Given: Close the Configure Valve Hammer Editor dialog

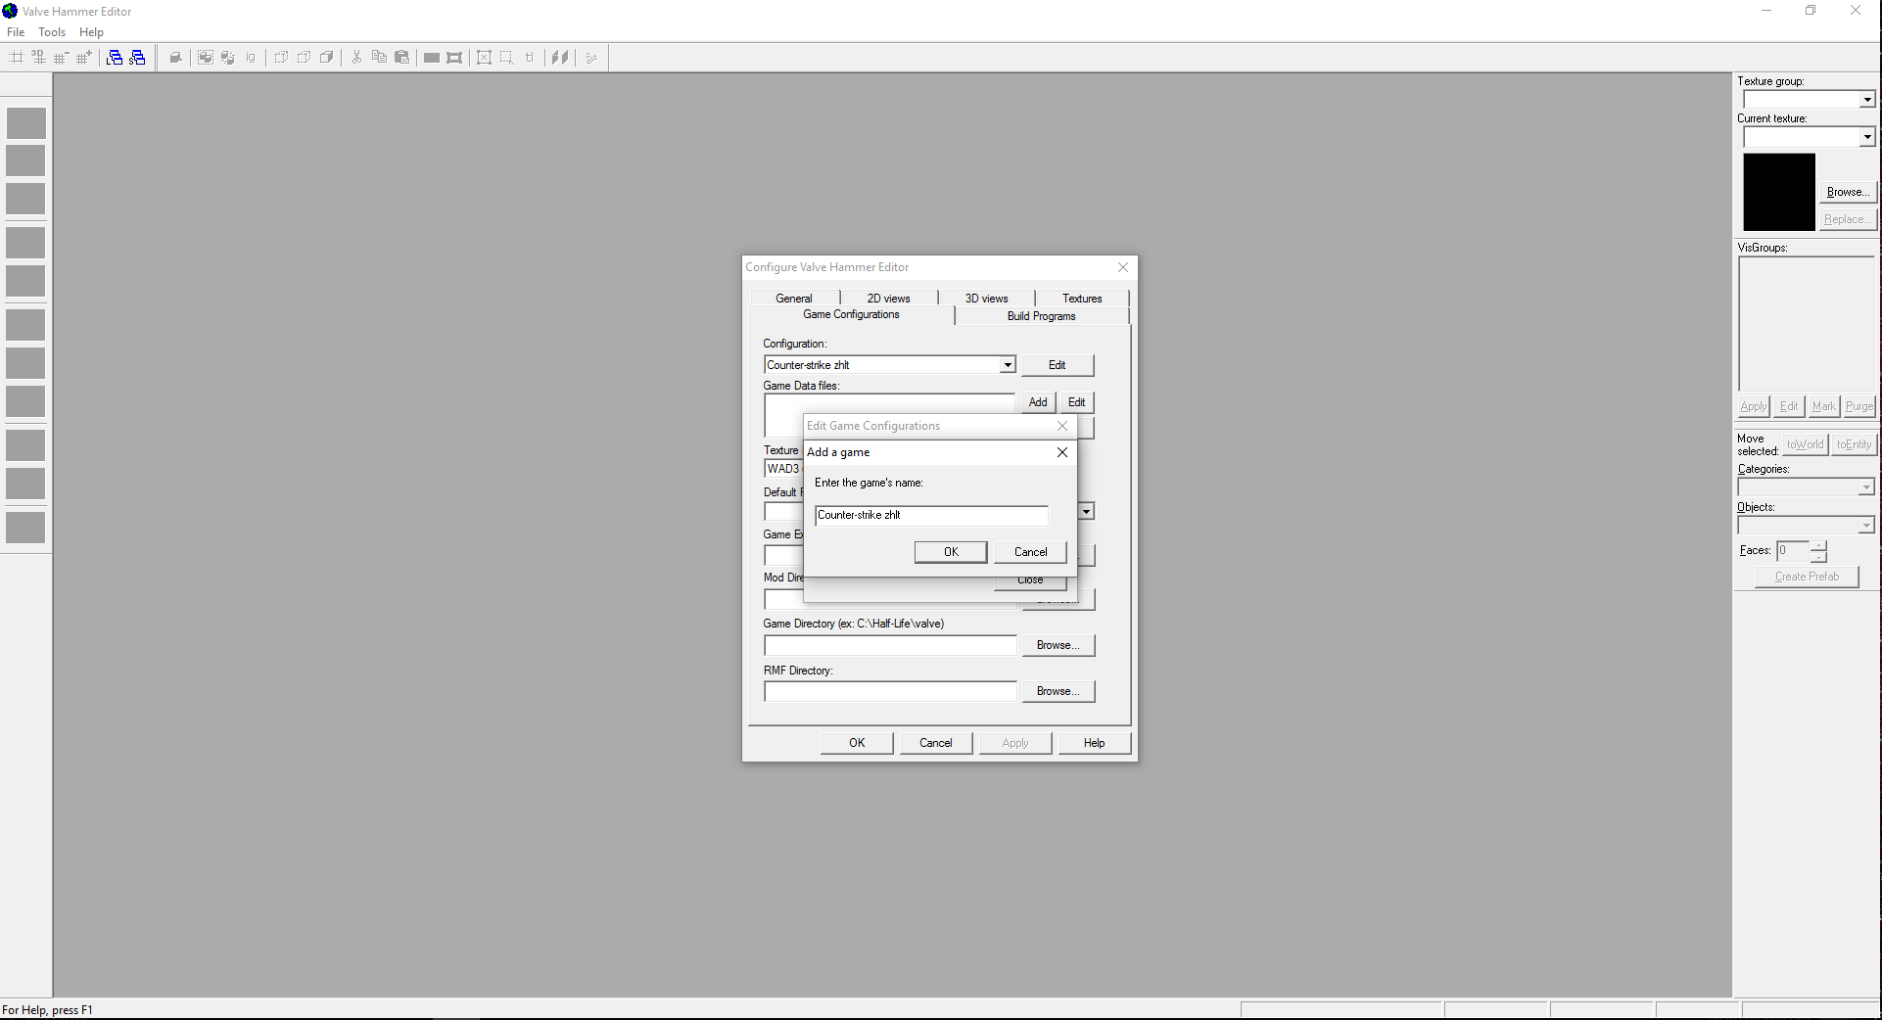Looking at the screenshot, I should [1123, 267].
